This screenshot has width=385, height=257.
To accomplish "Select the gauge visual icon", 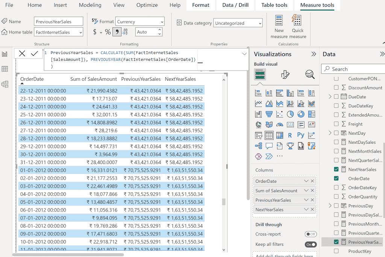I will [x=279, y=125].
